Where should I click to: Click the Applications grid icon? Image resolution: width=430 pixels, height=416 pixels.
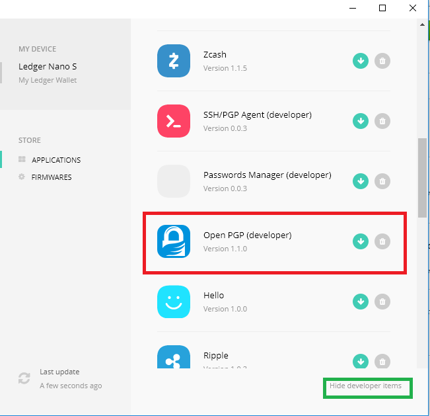22,159
